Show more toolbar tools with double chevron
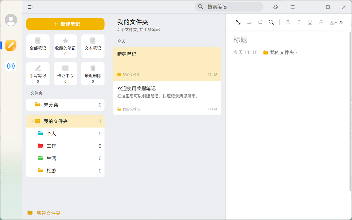Image resolution: width=352 pixels, height=220 pixels. pos(341,22)
